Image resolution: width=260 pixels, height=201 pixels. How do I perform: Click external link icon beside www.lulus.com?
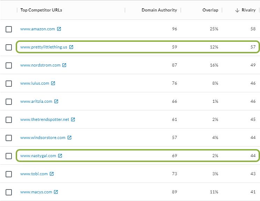(53, 83)
